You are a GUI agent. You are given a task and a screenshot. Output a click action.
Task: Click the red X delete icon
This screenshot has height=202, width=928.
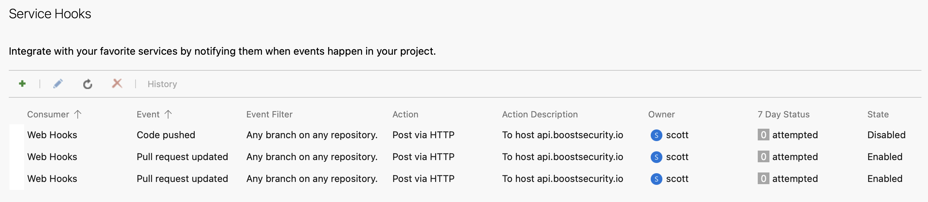117,83
